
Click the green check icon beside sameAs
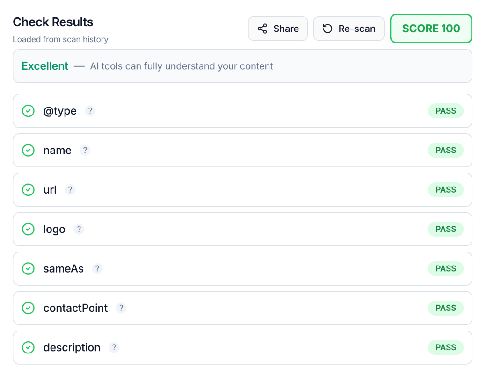[28, 268]
